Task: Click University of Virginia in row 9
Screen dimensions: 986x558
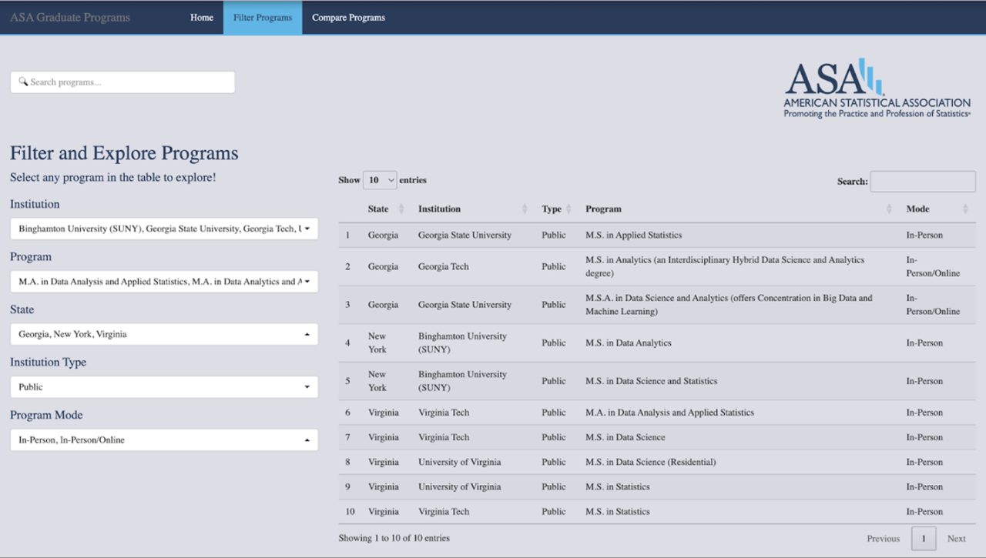Action: coord(459,487)
